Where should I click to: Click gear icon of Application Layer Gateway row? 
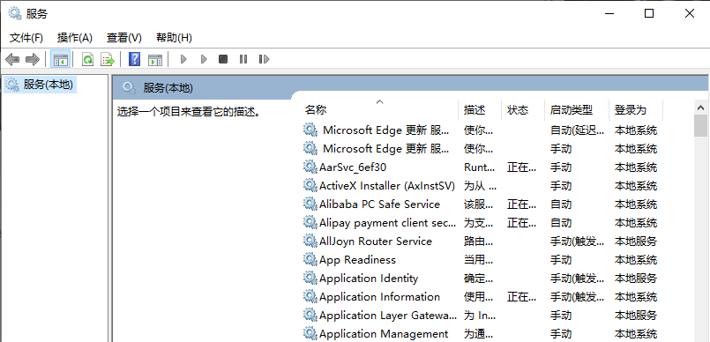pyautogui.click(x=310, y=316)
